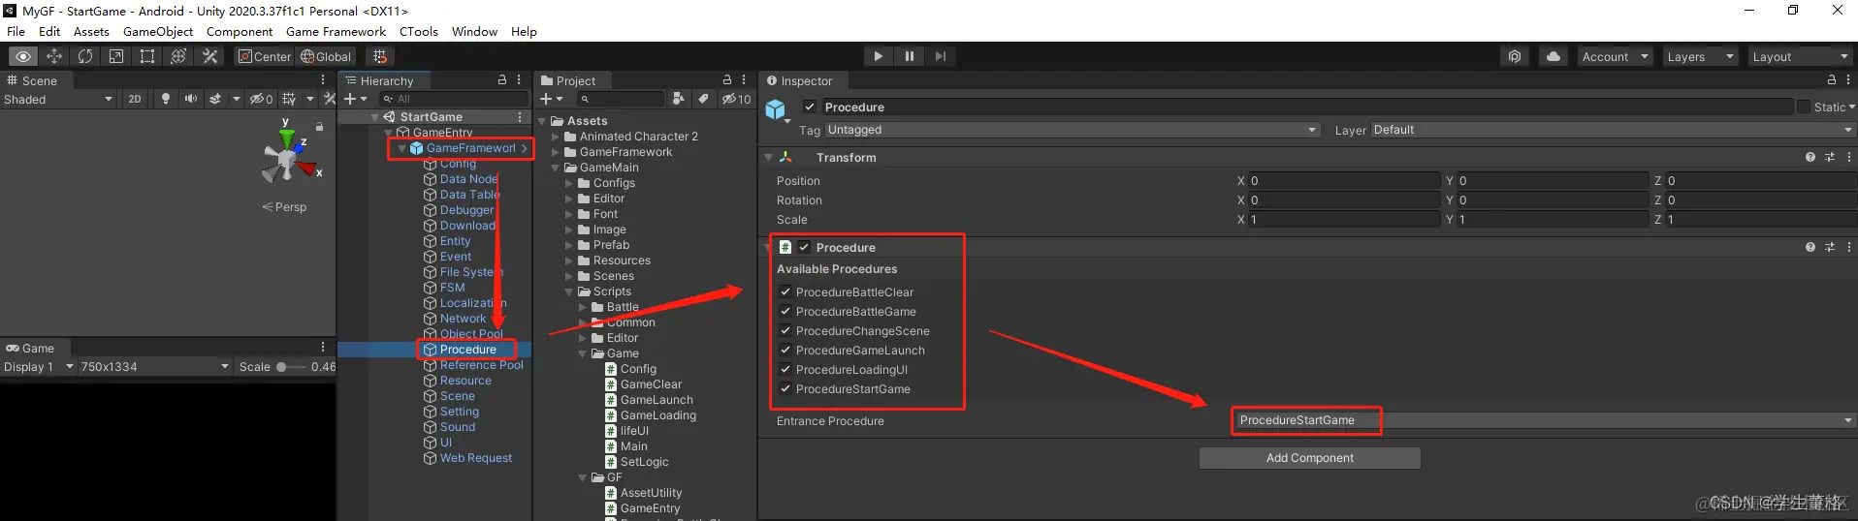Select the Scale tool
This screenshot has width=1858, height=521.
point(116,56)
